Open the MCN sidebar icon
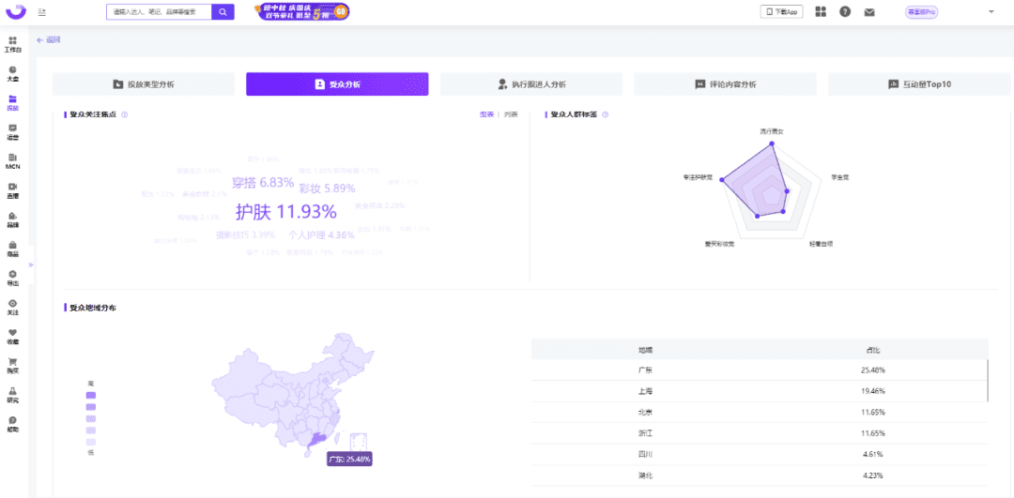 13,158
